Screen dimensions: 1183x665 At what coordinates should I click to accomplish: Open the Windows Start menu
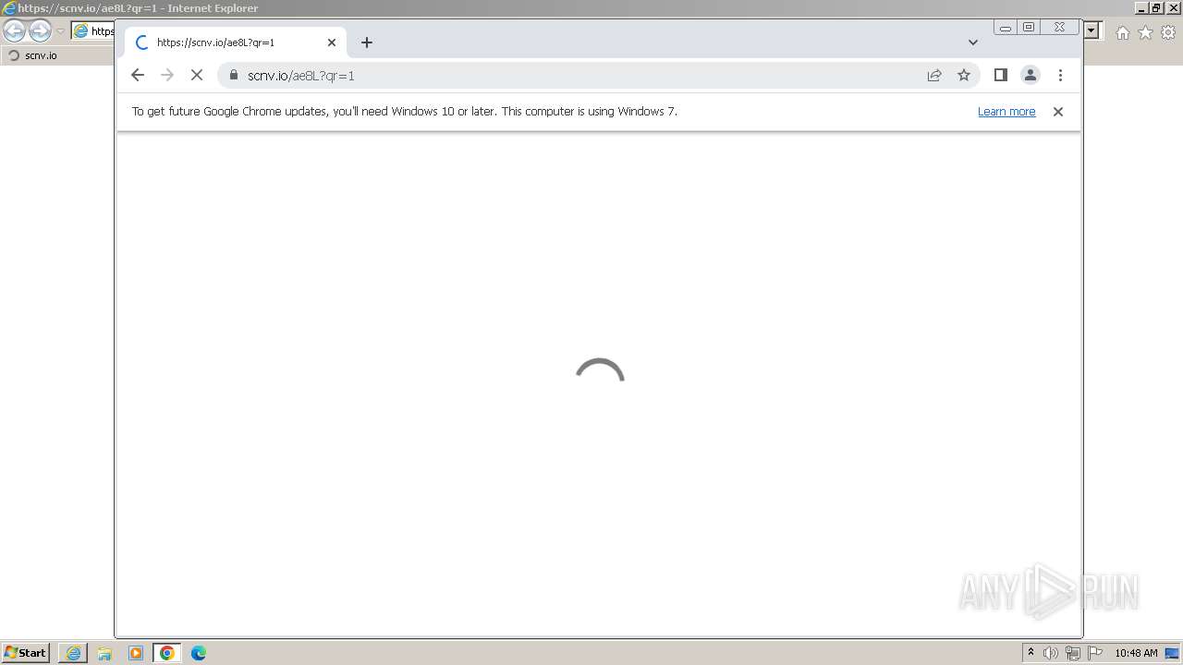pos(26,653)
